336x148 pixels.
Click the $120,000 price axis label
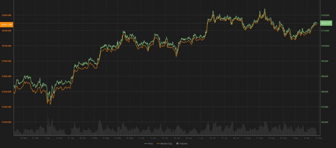point(325,15)
